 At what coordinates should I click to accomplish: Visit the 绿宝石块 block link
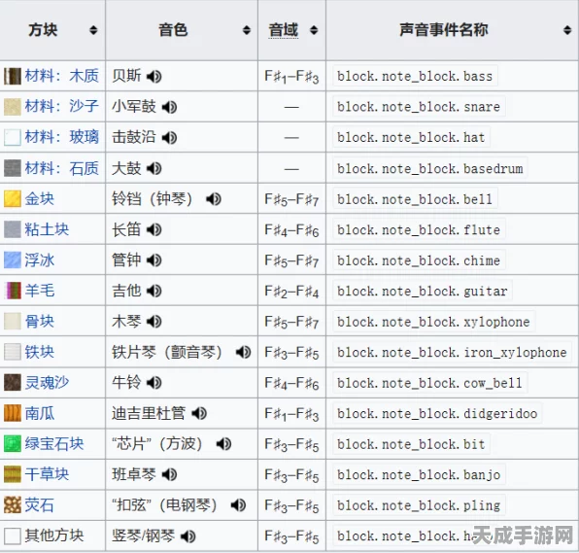coord(54,444)
